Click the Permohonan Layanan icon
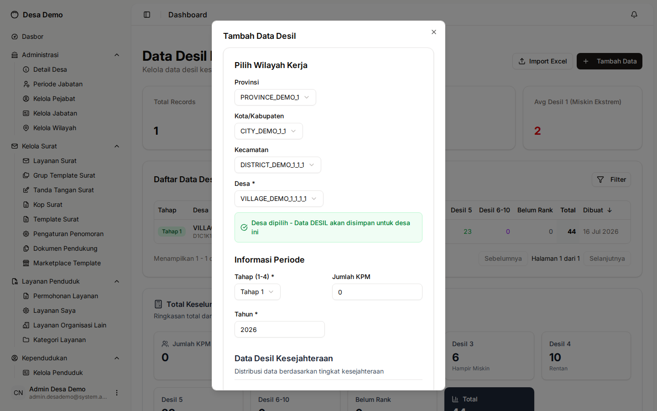Screen dimensions: 657x411 pos(26,296)
